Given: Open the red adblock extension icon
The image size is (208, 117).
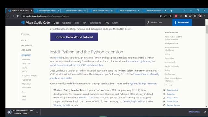Looking at the screenshot, I should [x=176, y=16].
